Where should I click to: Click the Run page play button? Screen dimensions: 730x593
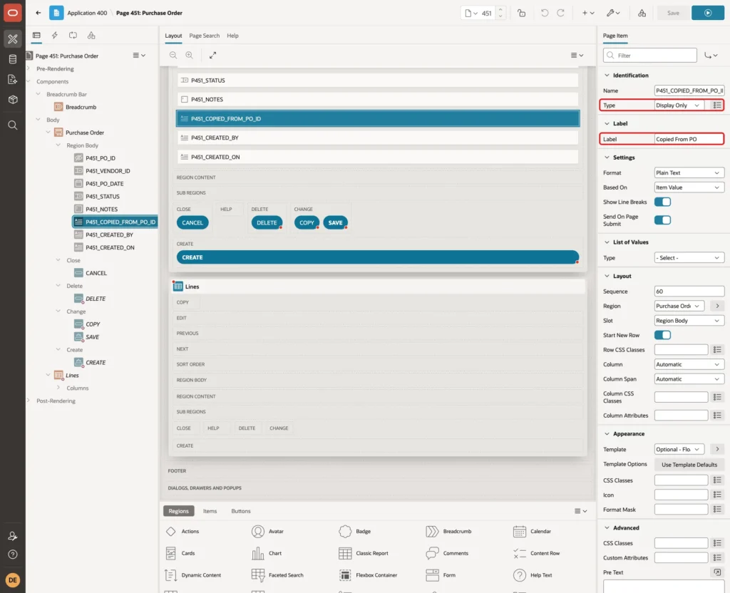[707, 13]
